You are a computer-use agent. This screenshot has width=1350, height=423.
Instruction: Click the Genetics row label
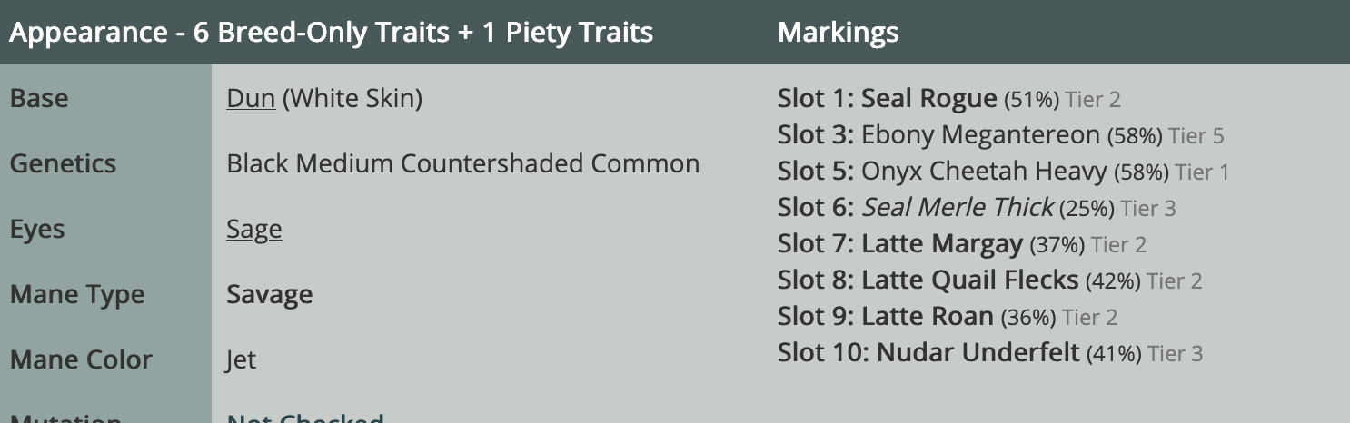pos(63,163)
